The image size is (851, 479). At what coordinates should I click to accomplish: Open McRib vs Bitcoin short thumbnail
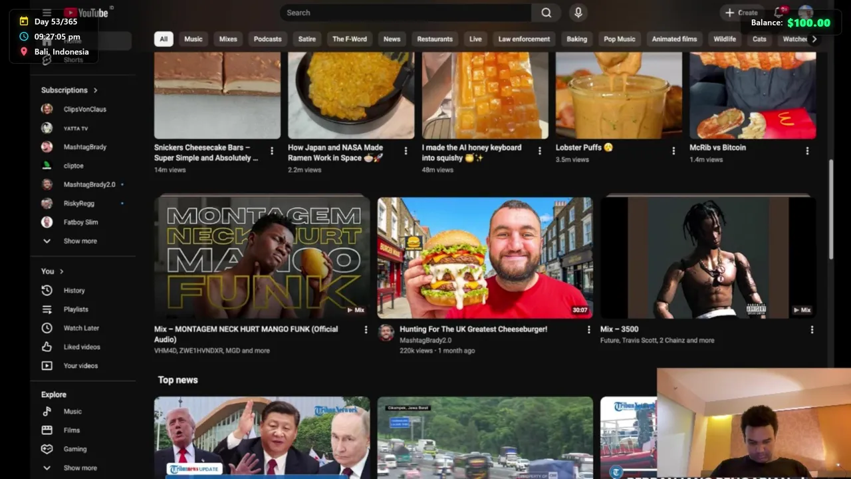click(753, 95)
